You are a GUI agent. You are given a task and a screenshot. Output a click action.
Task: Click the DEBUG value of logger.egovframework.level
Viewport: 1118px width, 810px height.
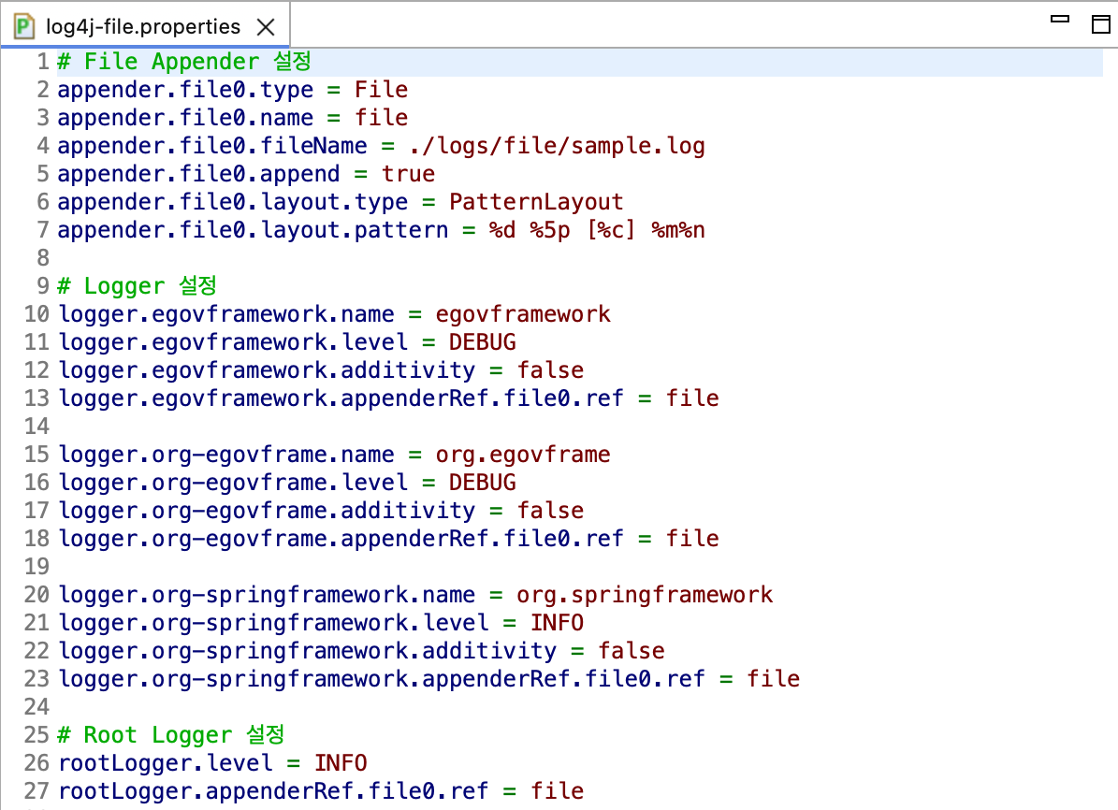482,342
